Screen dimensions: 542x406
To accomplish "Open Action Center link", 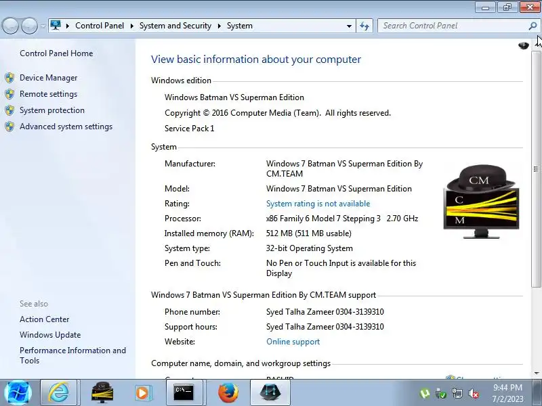I will tap(44, 319).
